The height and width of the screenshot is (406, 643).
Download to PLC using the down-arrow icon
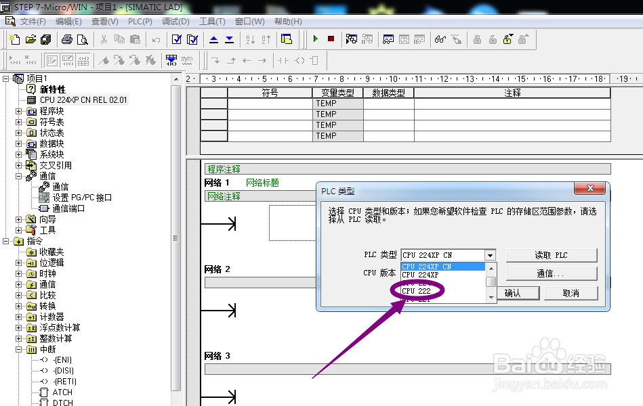229,39
